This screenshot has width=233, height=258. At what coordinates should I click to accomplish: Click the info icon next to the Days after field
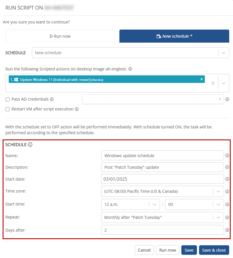click(x=227, y=230)
